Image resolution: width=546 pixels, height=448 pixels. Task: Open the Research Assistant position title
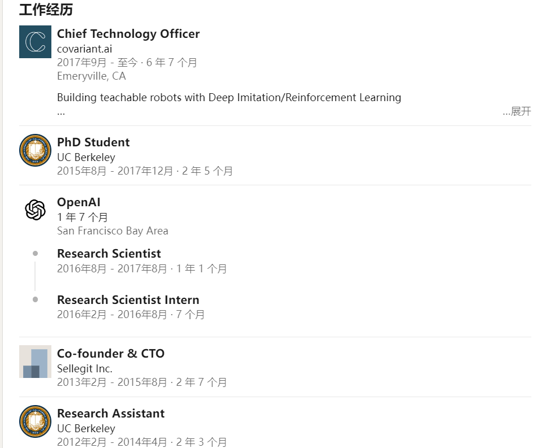click(111, 414)
